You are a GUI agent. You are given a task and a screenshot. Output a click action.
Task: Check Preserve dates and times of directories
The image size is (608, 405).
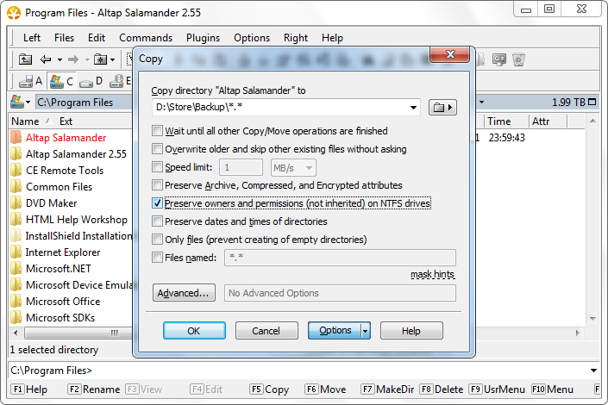[157, 221]
